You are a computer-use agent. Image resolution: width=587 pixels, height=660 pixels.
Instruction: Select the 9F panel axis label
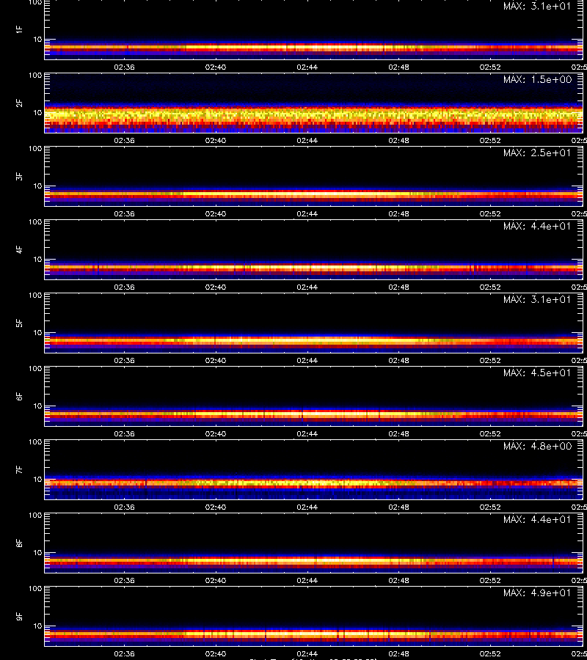(19, 617)
